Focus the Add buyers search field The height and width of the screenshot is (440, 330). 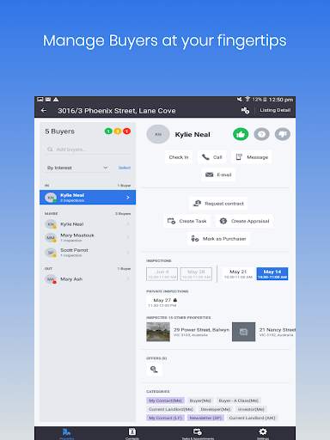[88, 150]
